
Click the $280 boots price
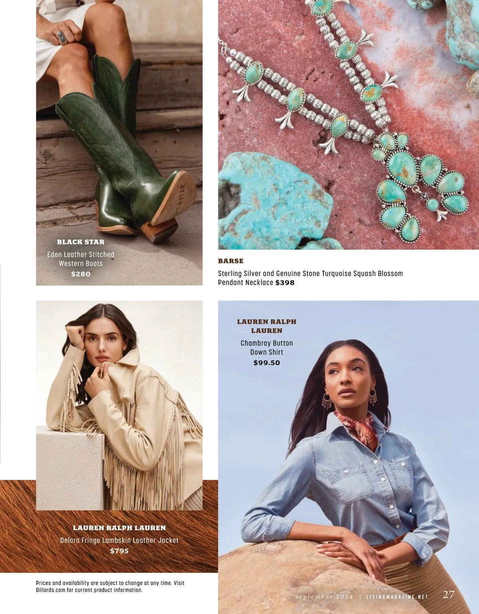(x=81, y=274)
